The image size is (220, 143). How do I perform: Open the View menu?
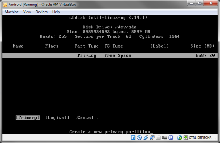(x=27, y=12)
